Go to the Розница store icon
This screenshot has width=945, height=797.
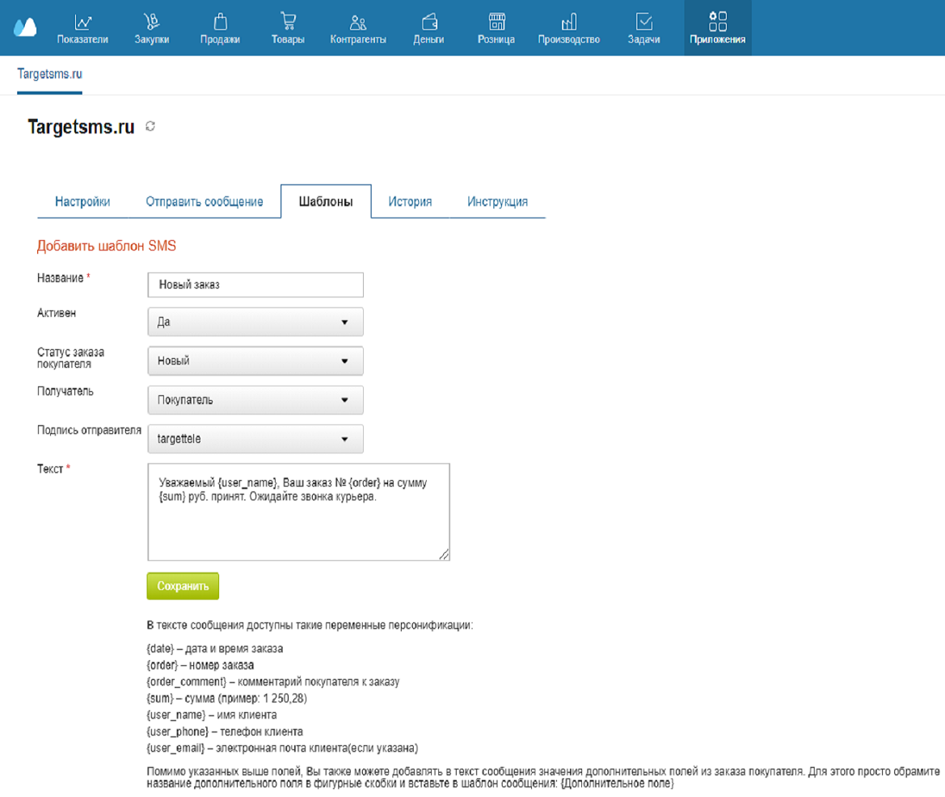click(496, 22)
